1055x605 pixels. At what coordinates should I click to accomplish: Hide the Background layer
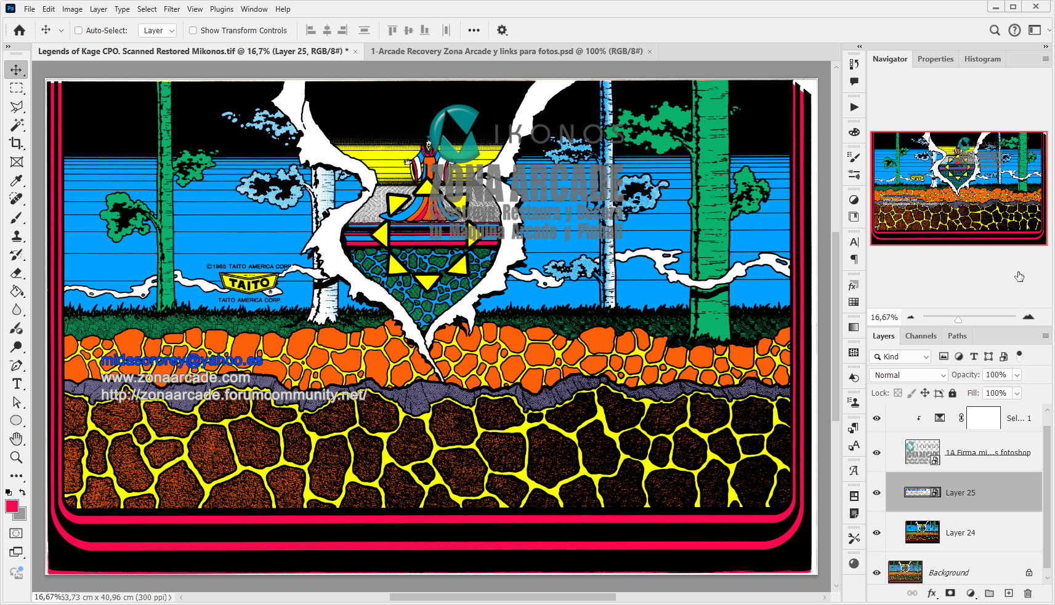pyautogui.click(x=876, y=572)
